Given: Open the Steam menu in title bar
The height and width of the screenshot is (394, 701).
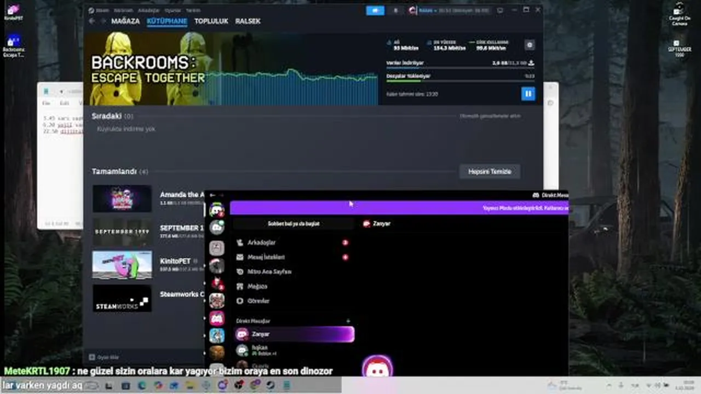Looking at the screenshot, I should click(102, 10).
